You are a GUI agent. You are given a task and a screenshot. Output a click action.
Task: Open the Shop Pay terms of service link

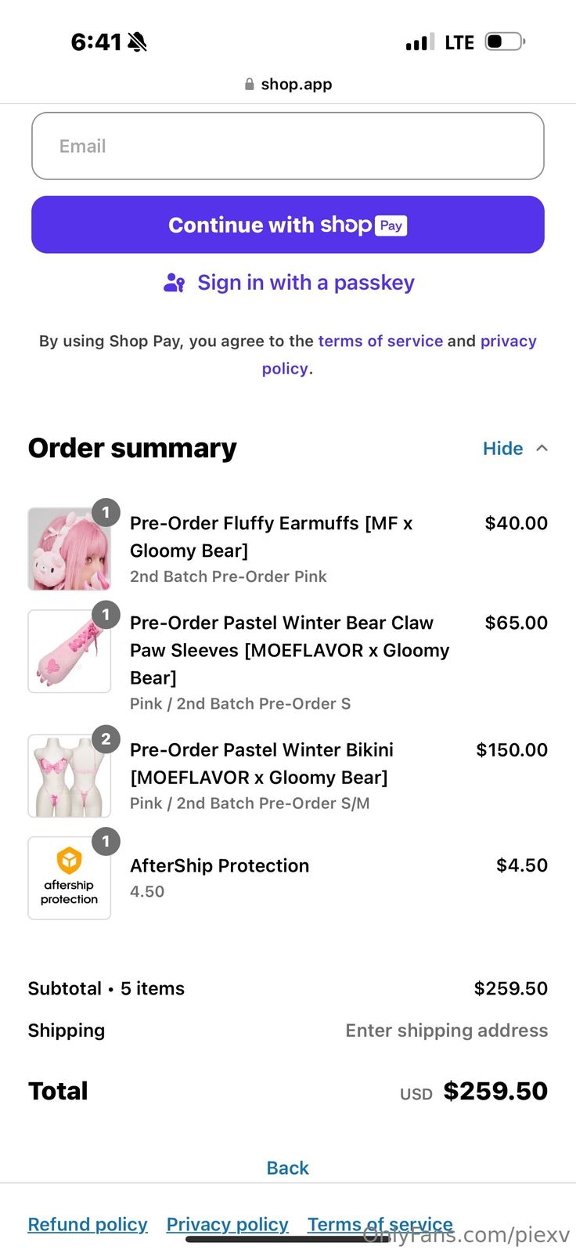coord(380,341)
